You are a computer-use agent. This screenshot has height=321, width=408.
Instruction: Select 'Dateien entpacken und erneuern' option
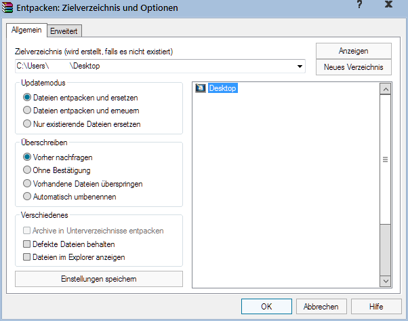[27, 110]
